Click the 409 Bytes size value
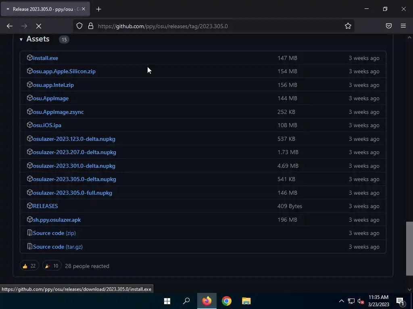This screenshot has height=309, width=413. tap(290, 206)
